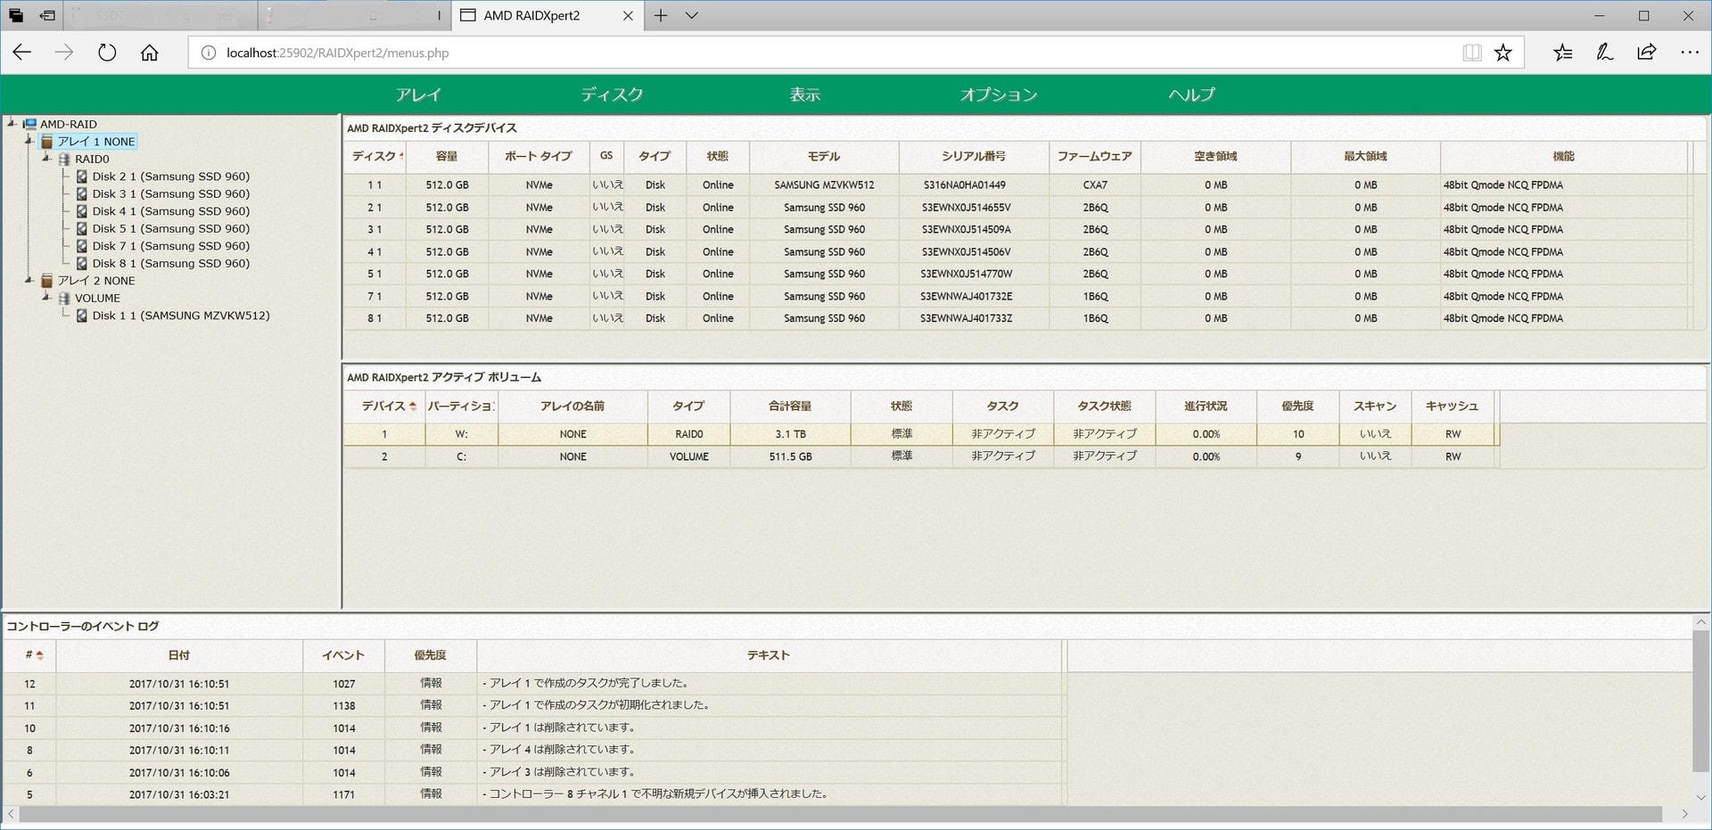Sort disk table by ファームウェア header
The image size is (1712, 830).
coord(1095,156)
